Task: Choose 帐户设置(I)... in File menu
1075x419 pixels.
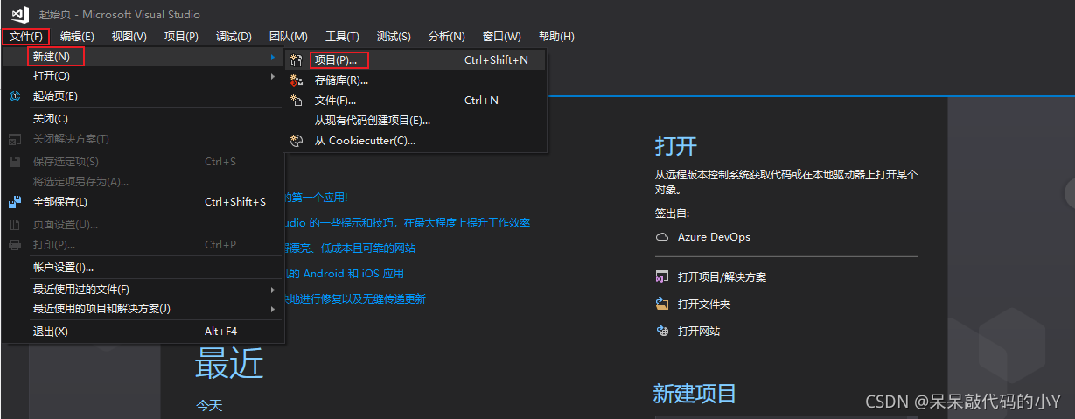Action: click(143, 268)
